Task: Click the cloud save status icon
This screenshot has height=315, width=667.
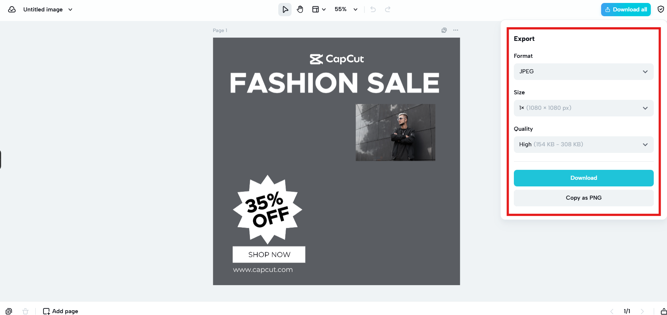Action: (x=12, y=10)
